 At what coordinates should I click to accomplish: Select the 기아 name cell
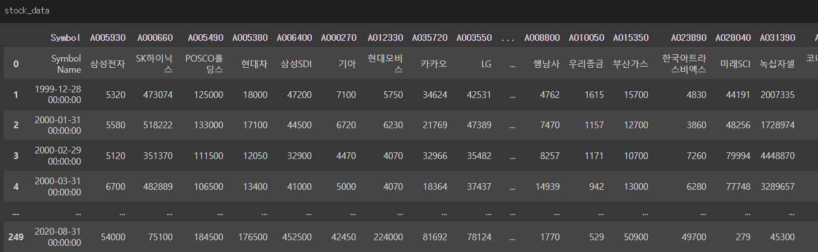pos(347,64)
